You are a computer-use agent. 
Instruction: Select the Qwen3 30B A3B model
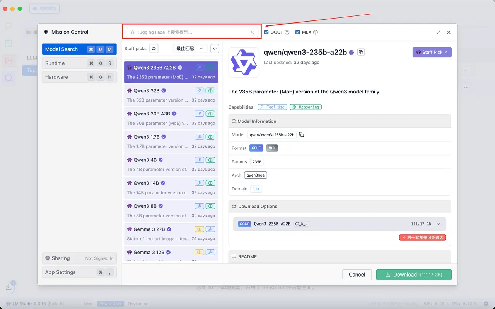[171, 119]
